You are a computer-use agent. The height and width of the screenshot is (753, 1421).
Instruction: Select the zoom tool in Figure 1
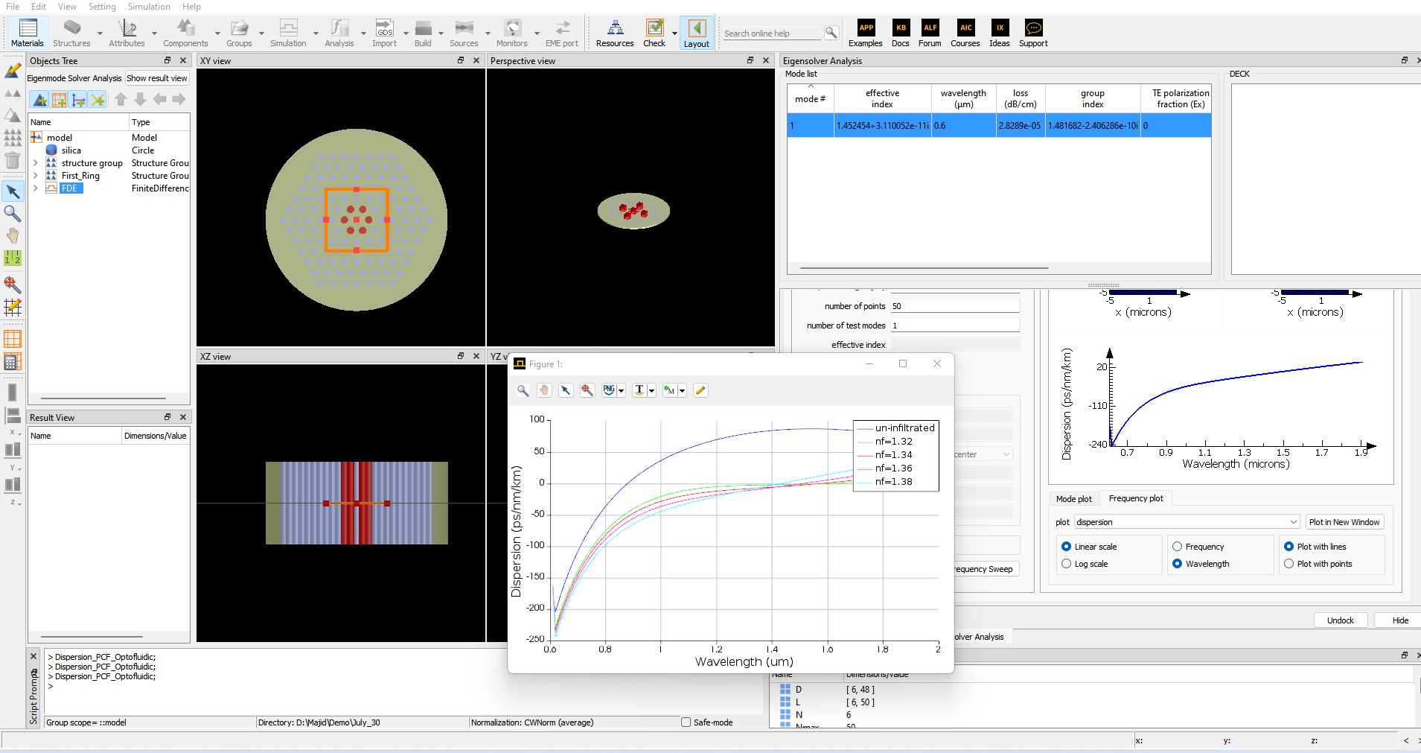pyautogui.click(x=523, y=390)
